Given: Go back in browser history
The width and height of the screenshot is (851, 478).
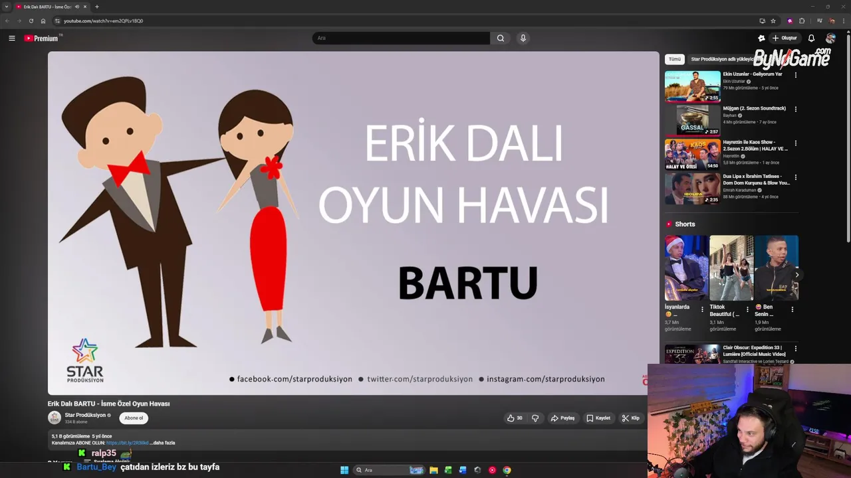Looking at the screenshot, I should [7, 21].
